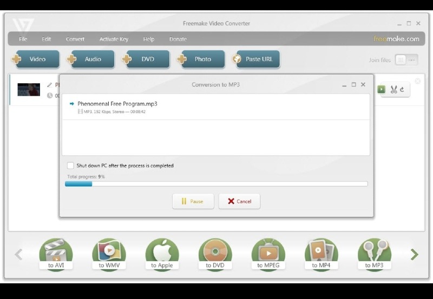Open the Edit menu
The width and height of the screenshot is (433, 299).
pos(47,39)
